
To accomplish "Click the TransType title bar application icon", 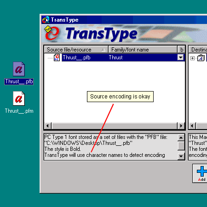I will pos(46,20).
